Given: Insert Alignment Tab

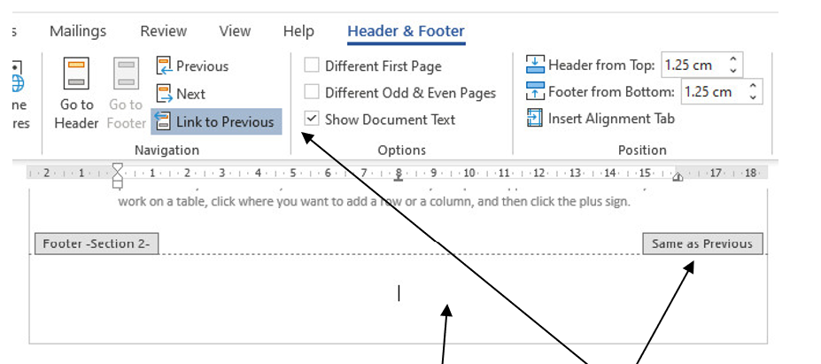Looking at the screenshot, I should click(601, 119).
